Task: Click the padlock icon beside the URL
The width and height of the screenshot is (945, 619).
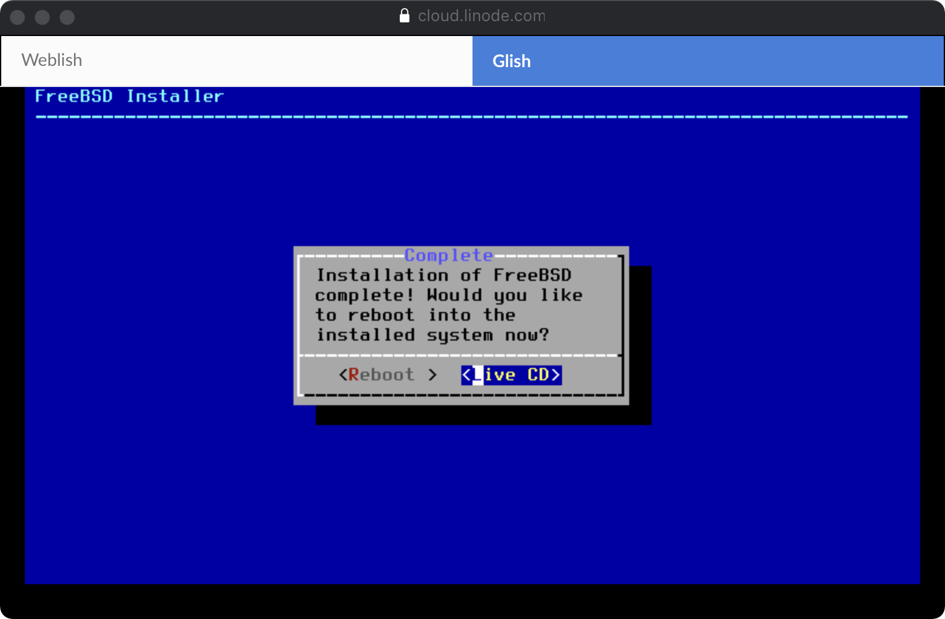Action: tap(404, 16)
